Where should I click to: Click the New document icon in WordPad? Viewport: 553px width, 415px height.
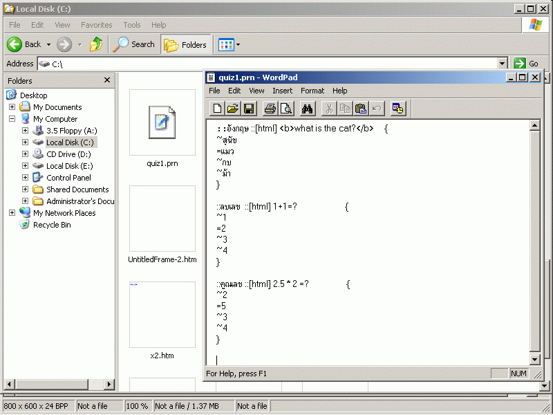tap(218, 108)
